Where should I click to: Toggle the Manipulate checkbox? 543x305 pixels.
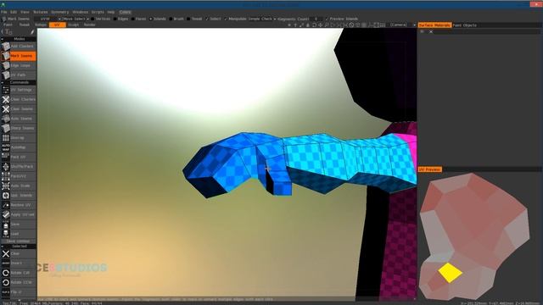pyautogui.click(x=235, y=19)
